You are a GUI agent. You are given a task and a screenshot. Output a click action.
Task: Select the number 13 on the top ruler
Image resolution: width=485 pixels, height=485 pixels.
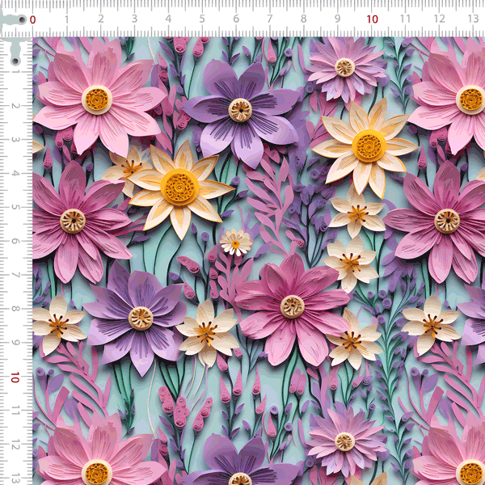472,19
